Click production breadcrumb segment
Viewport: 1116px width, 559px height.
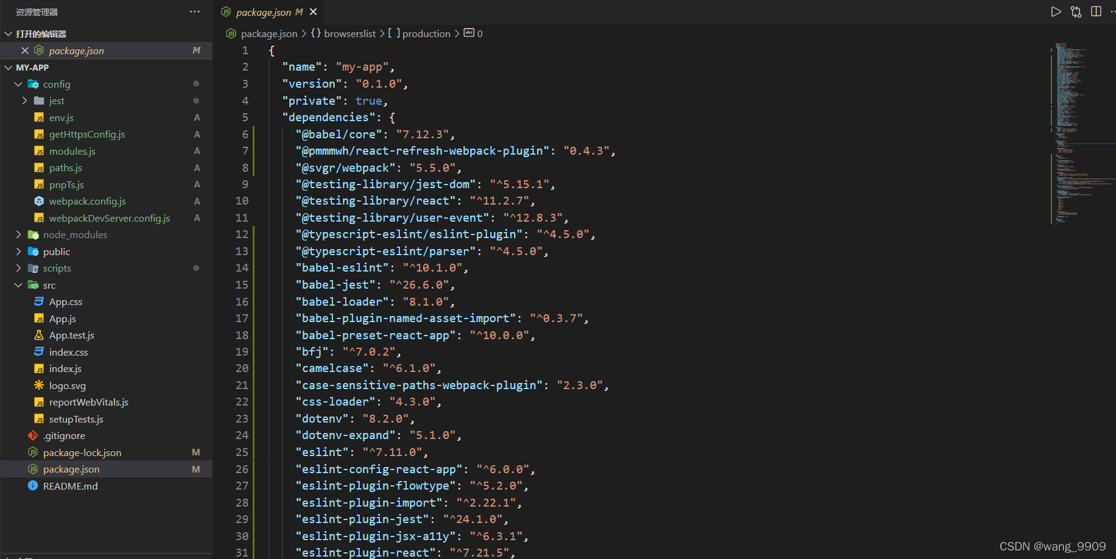(x=426, y=33)
